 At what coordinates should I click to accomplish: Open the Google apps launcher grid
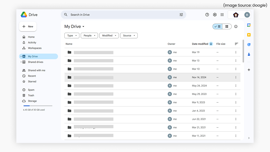click(222, 15)
